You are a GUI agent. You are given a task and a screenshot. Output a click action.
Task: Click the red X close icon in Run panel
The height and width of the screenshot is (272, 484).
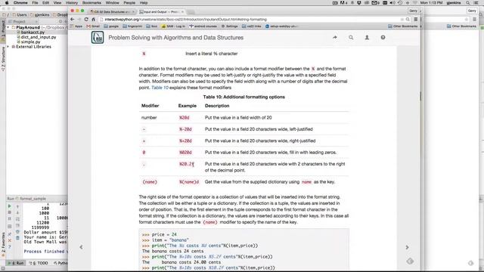click(x=10, y=240)
